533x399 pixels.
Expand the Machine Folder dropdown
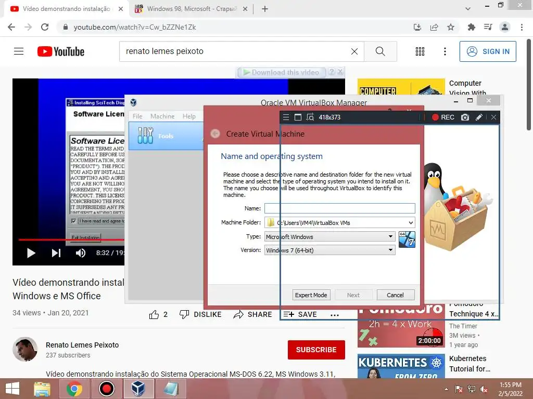point(411,223)
